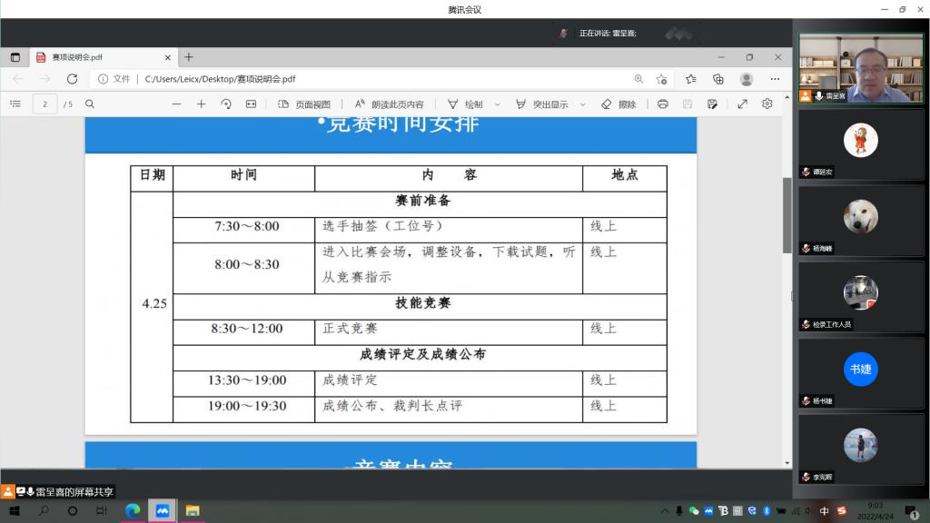Open PDF viewer settings gear
This screenshot has width=930, height=523.
(x=767, y=104)
